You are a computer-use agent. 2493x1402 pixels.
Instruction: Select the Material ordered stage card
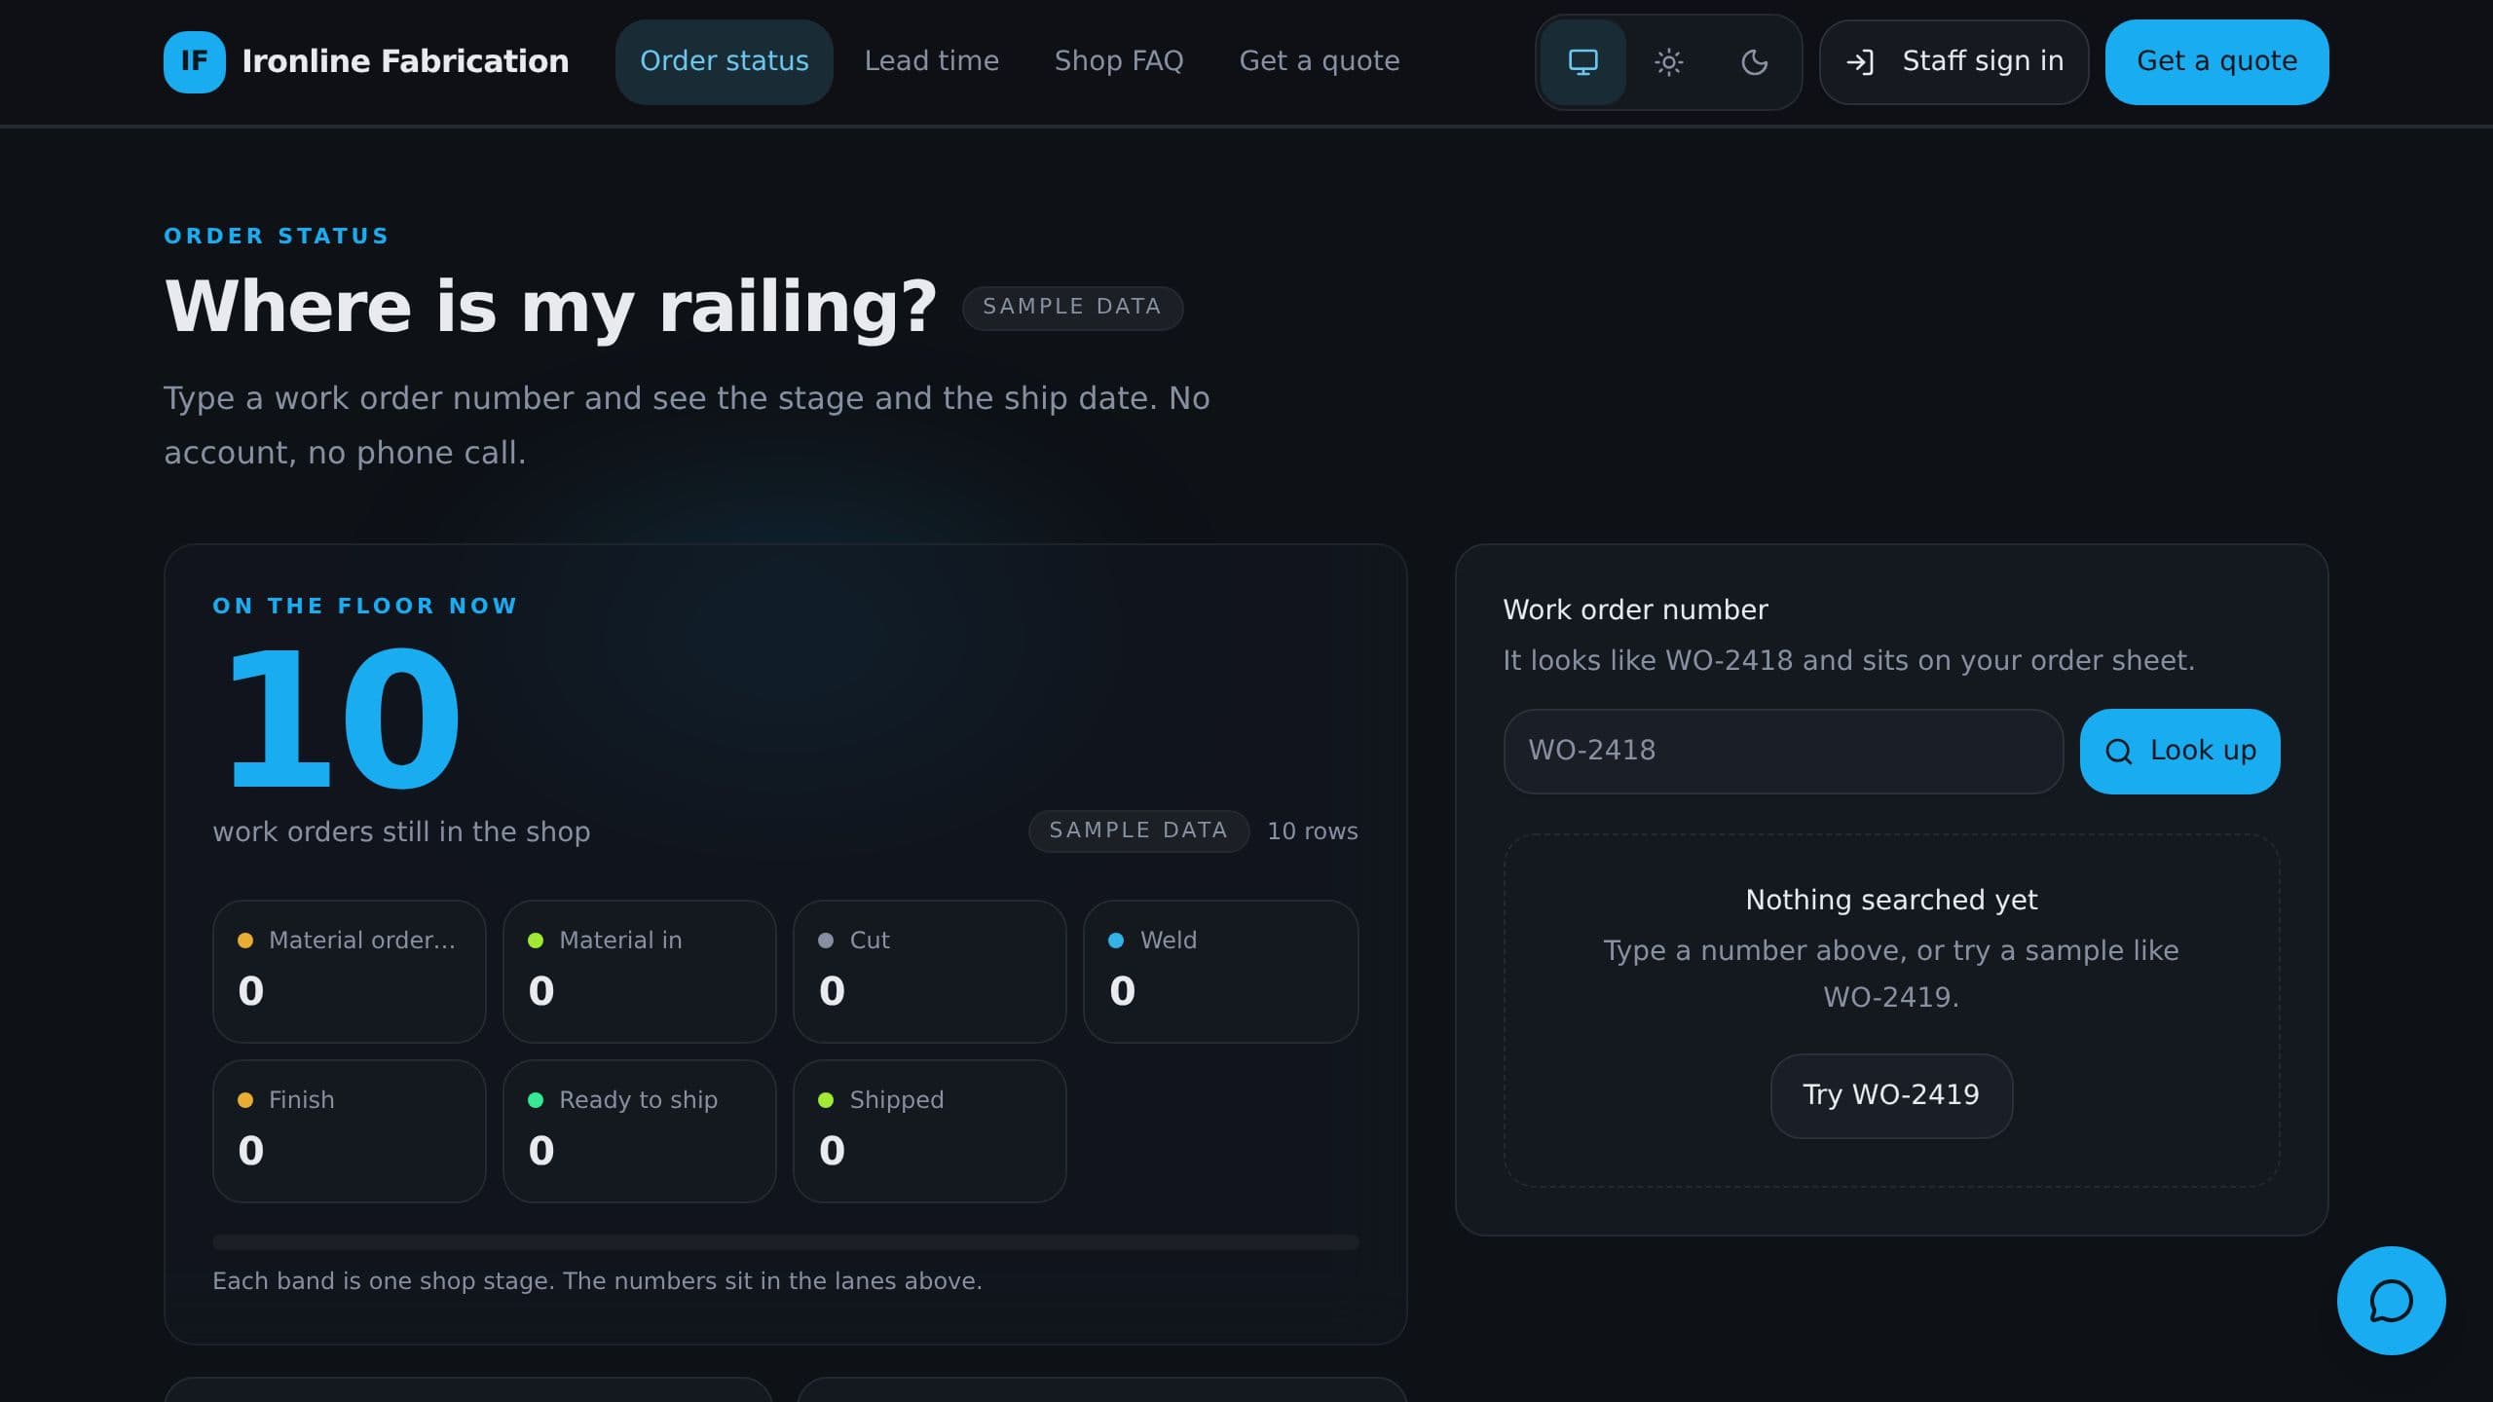click(349, 972)
